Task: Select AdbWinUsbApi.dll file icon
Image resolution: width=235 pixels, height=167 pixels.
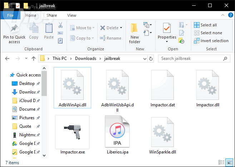Action: coord(117,85)
